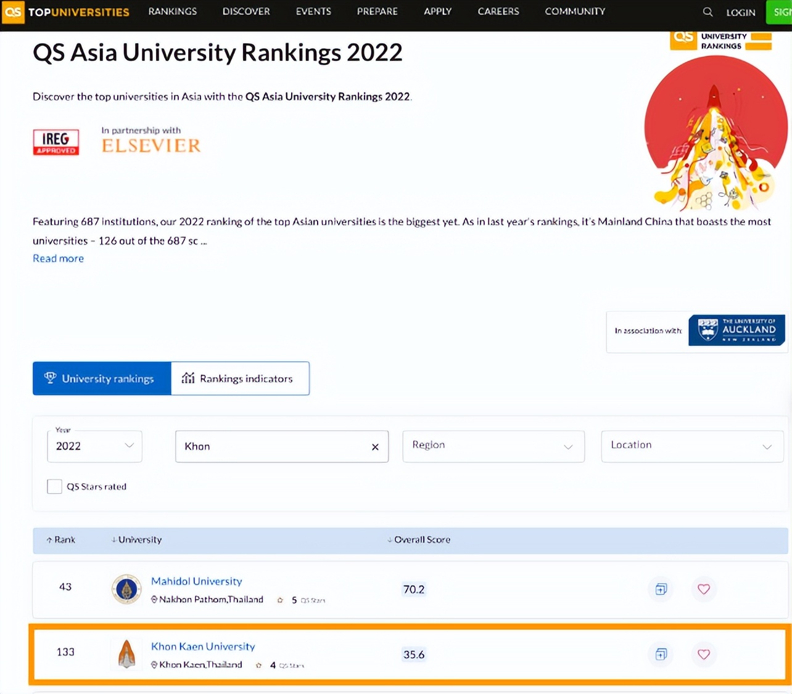Add Khon Kaen University to compare
792x694 pixels.
tap(661, 655)
